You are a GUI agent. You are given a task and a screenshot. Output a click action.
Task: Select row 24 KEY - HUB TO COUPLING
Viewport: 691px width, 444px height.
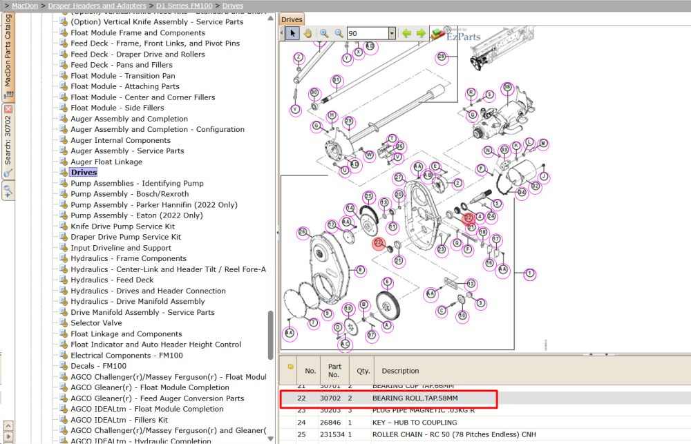pyautogui.click(x=485, y=423)
